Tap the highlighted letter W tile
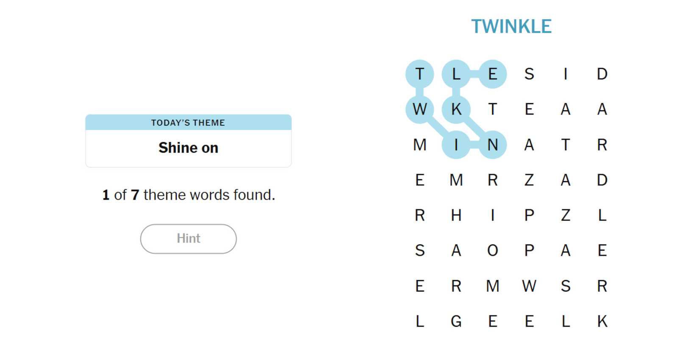The image size is (699, 349). click(419, 109)
